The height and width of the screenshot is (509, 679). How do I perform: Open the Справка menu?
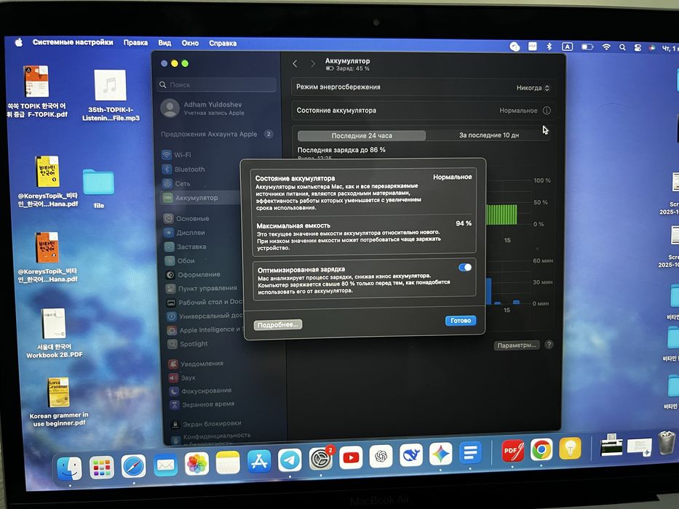click(223, 44)
